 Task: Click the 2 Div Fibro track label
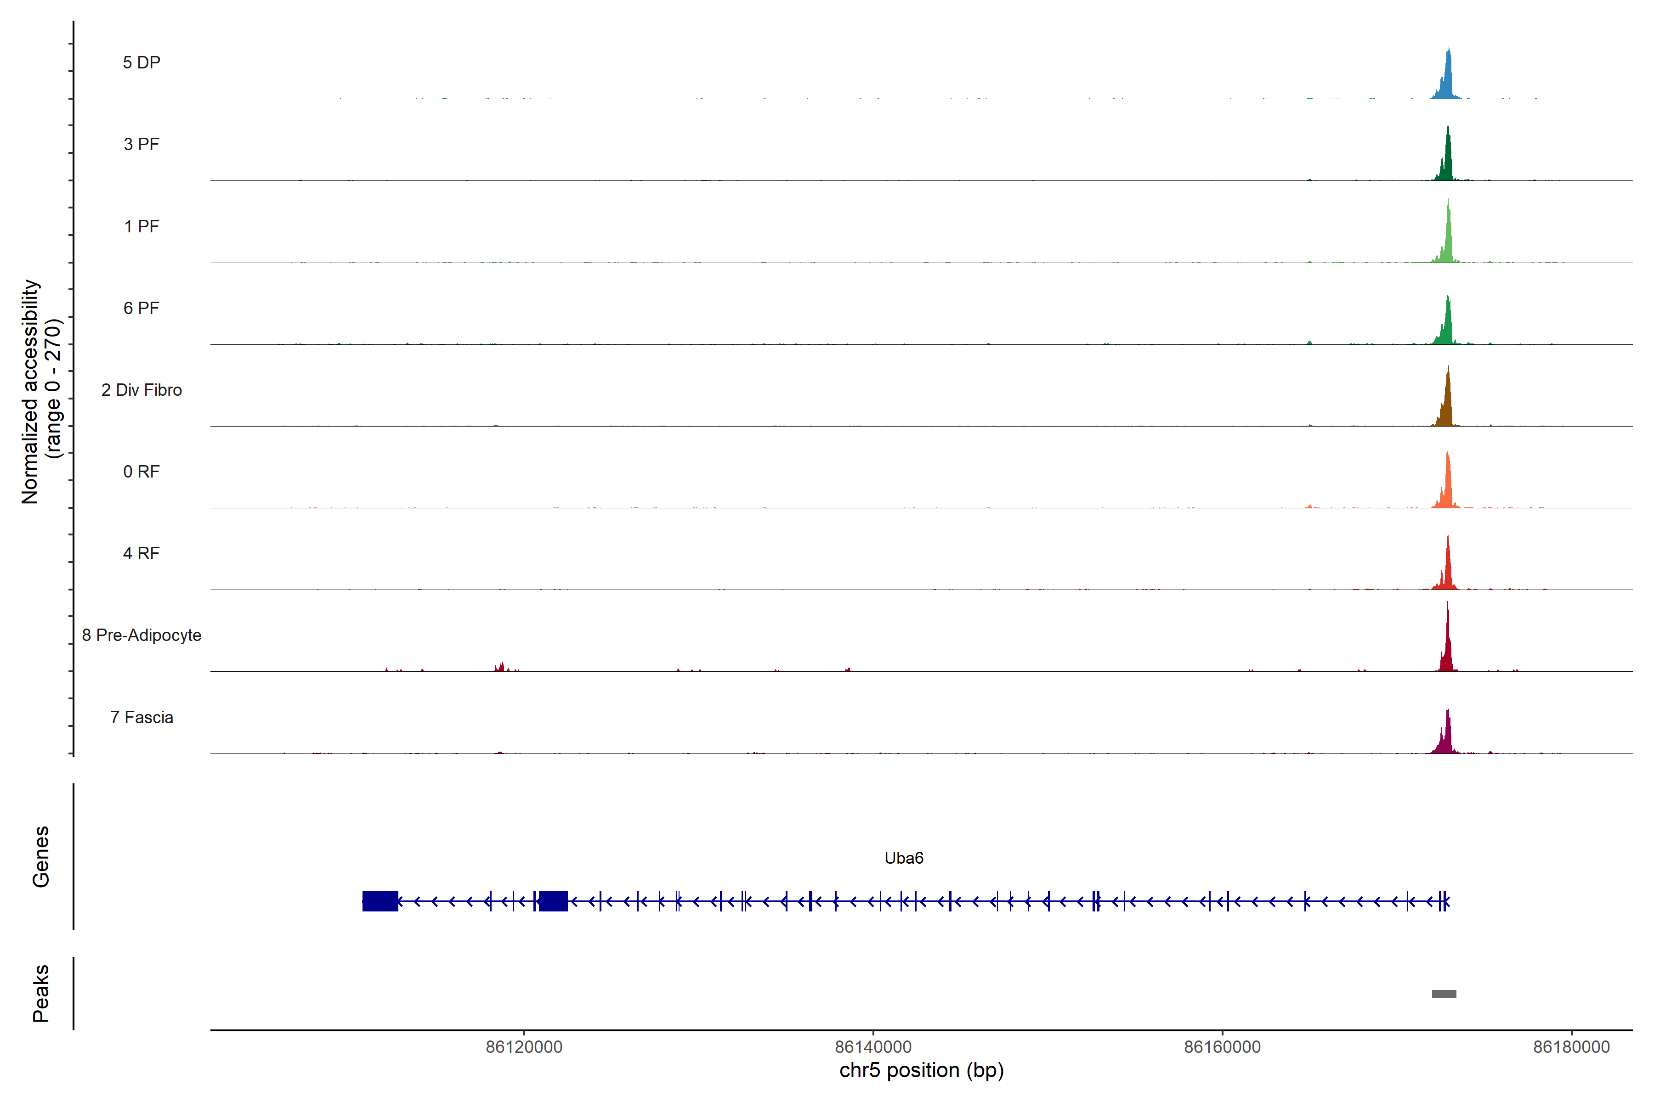142,390
